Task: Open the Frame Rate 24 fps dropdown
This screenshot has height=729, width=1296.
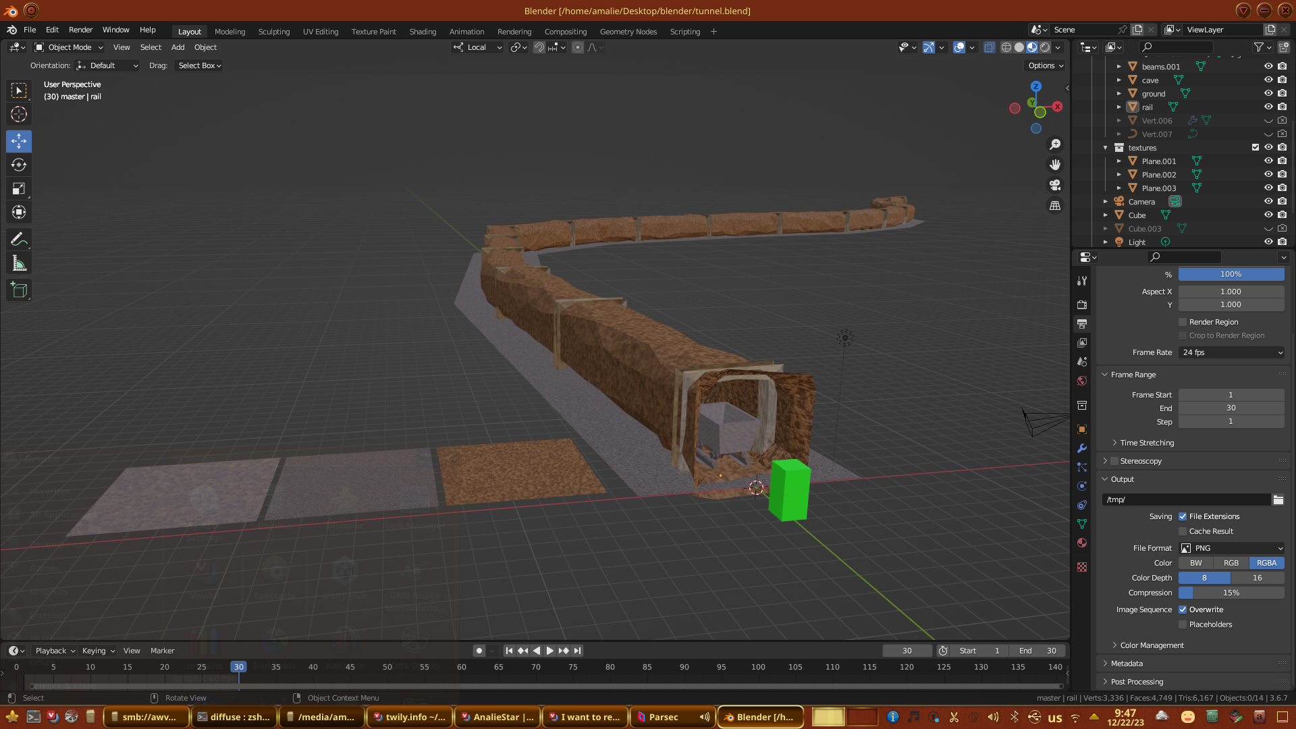Action: [1231, 352]
